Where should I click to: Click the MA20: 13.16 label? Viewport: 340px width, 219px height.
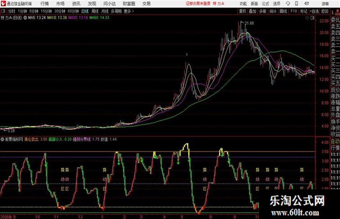click(78, 18)
